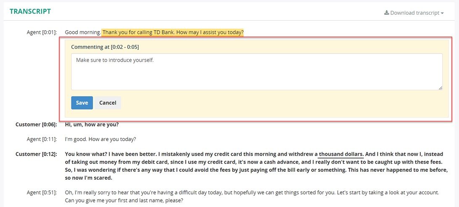Click the 'I'm good. How are you today?' line

click(100, 139)
